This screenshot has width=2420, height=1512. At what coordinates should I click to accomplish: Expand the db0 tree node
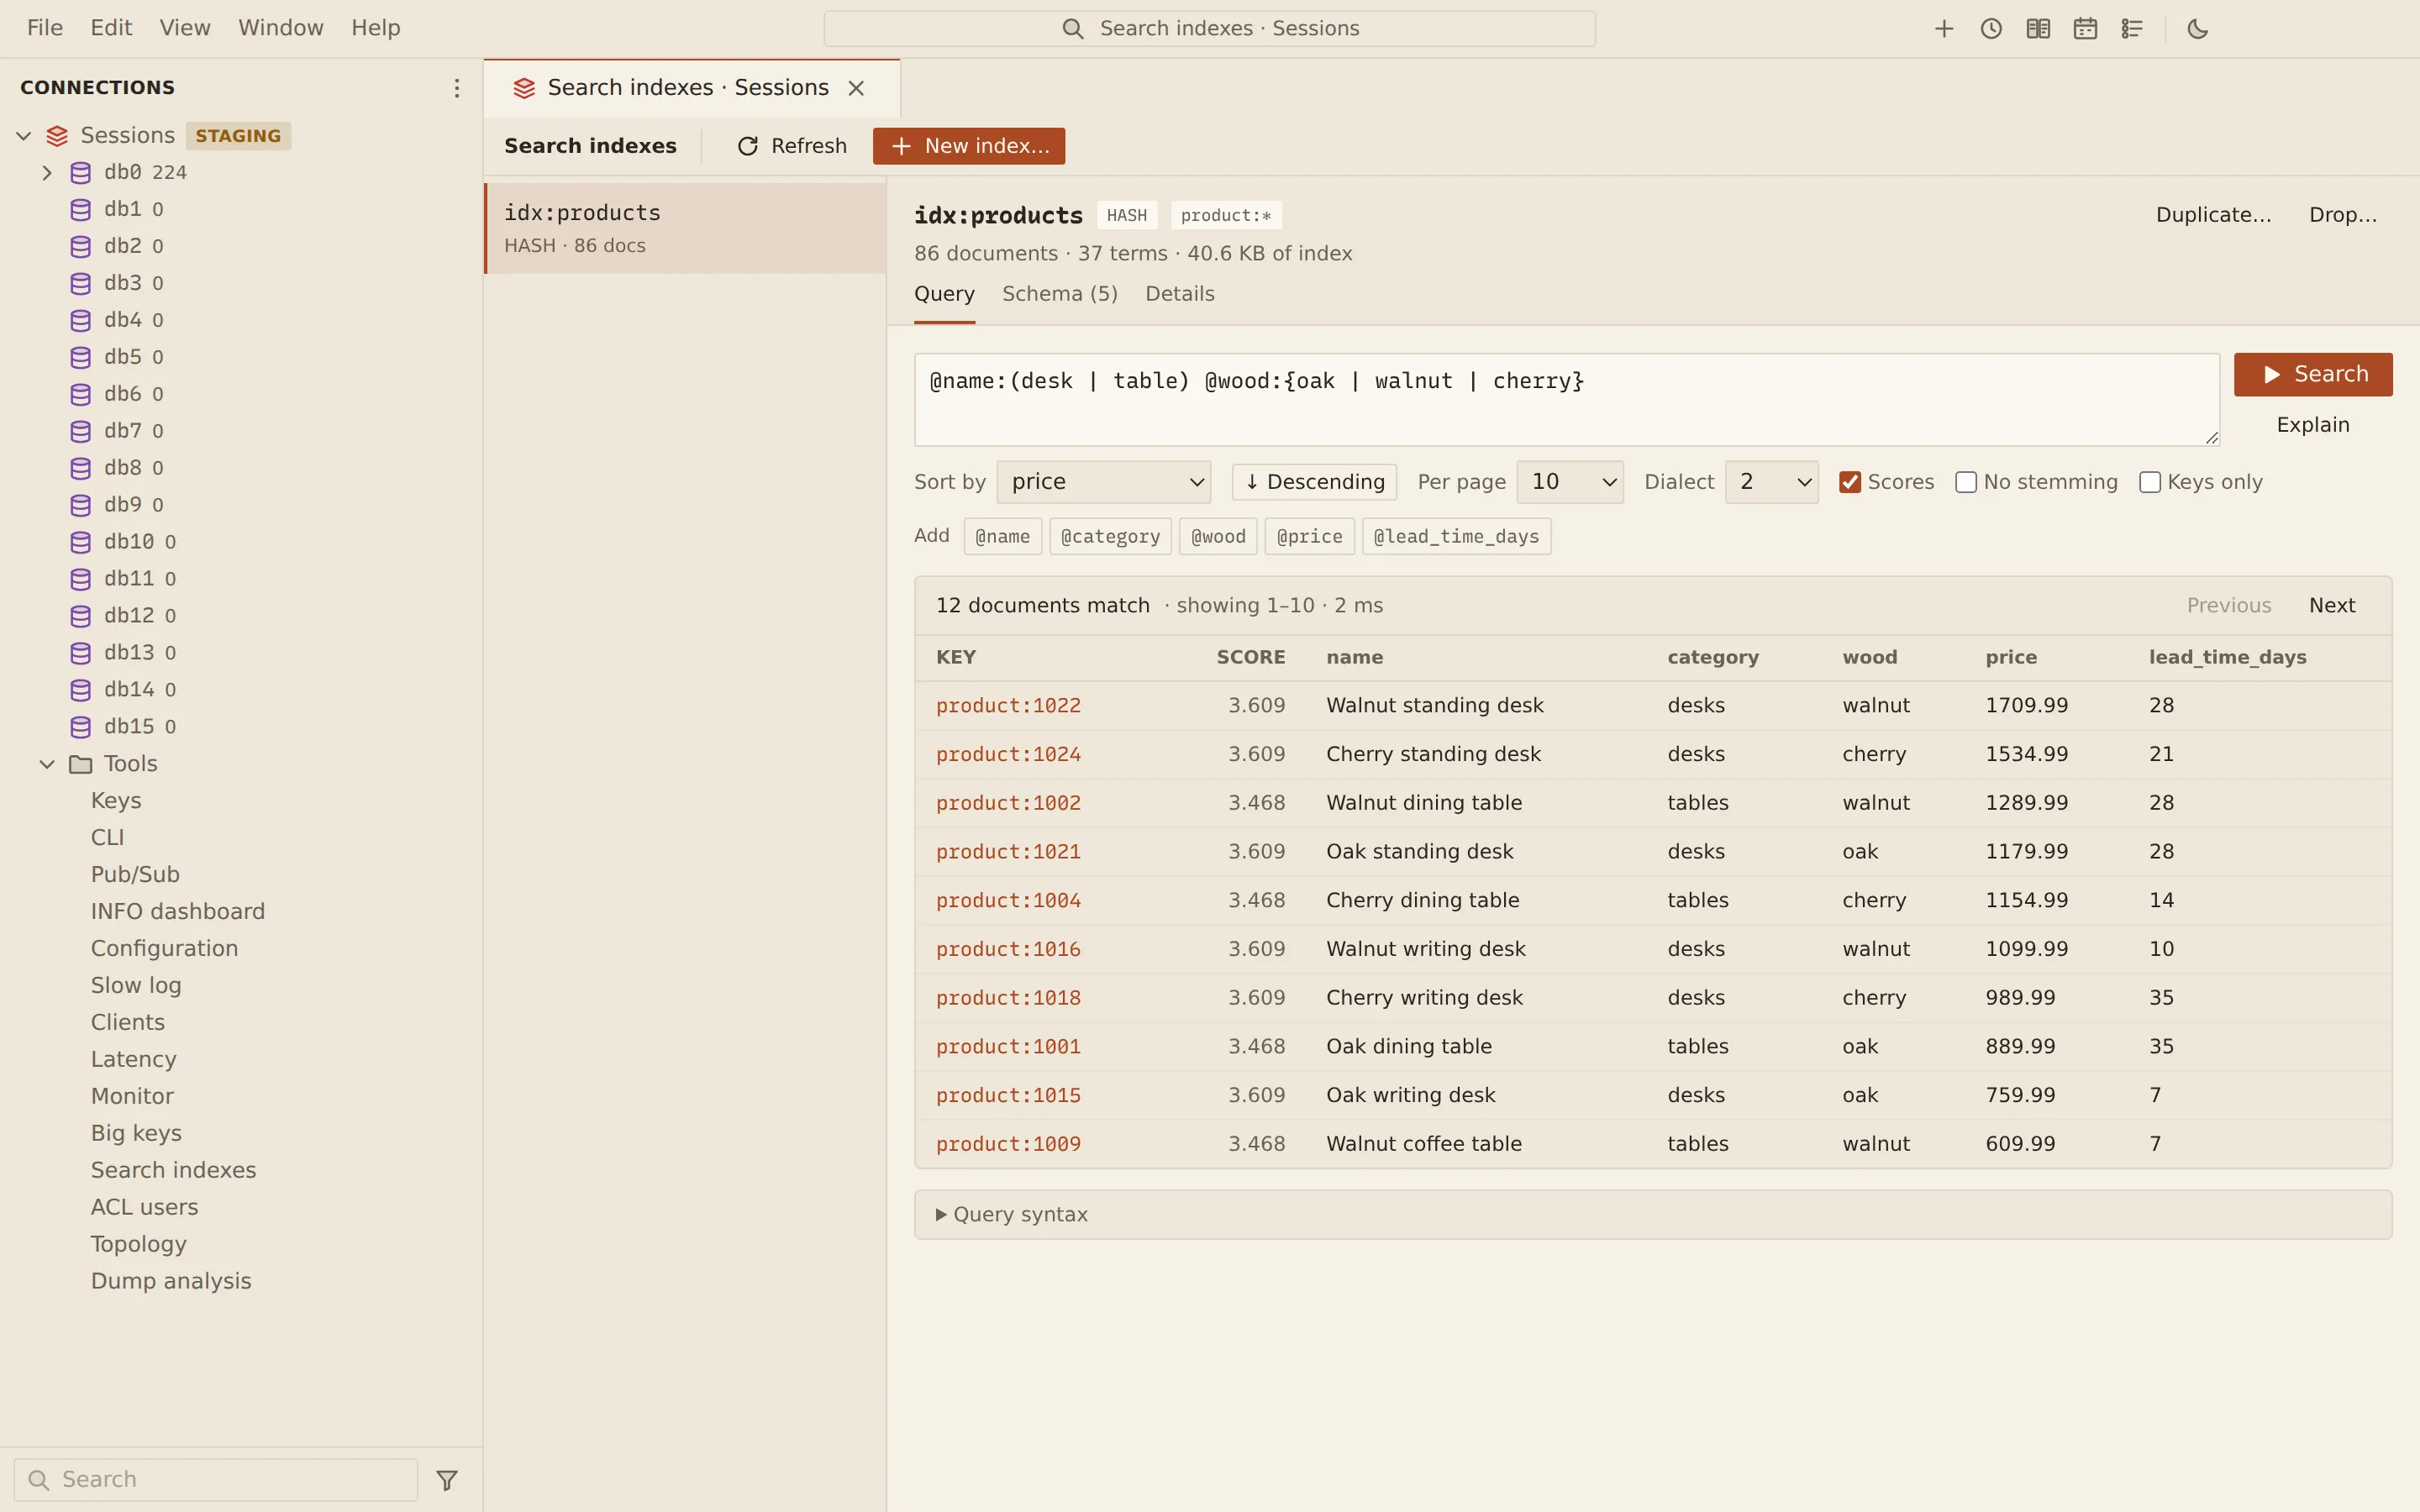[47, 173]
